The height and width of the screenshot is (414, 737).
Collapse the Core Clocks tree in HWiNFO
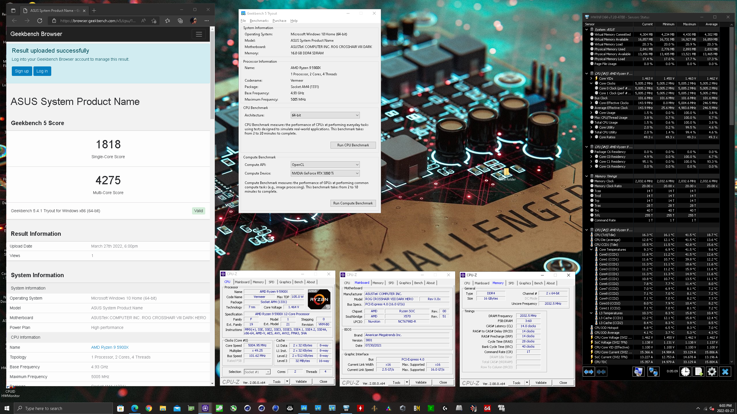tap(591, 83)
